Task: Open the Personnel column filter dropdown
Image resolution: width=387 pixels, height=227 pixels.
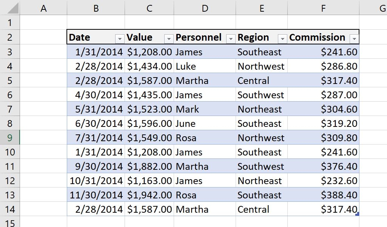Action: [231, 39]
